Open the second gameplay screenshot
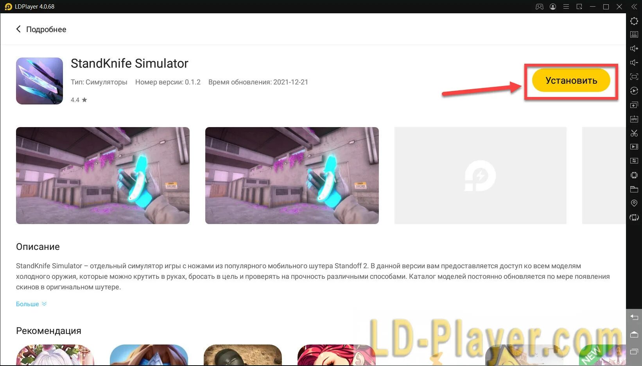 coord(292,176)
